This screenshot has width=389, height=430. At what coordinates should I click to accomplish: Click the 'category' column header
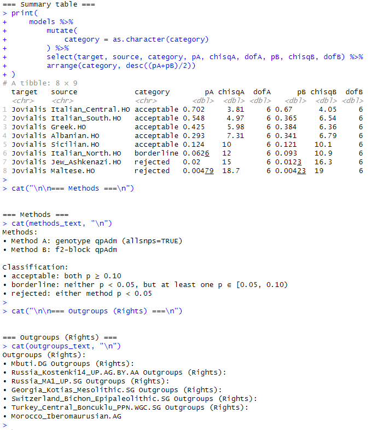pyautogui.click(x=152, y=92)
